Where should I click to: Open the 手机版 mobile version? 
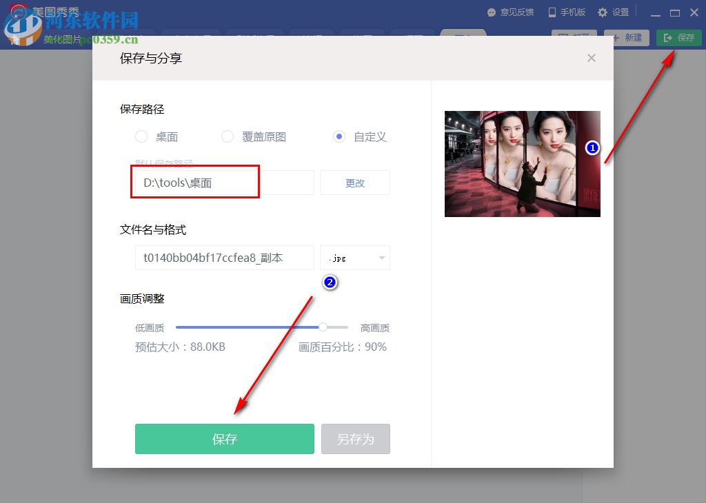pos(572,12)
